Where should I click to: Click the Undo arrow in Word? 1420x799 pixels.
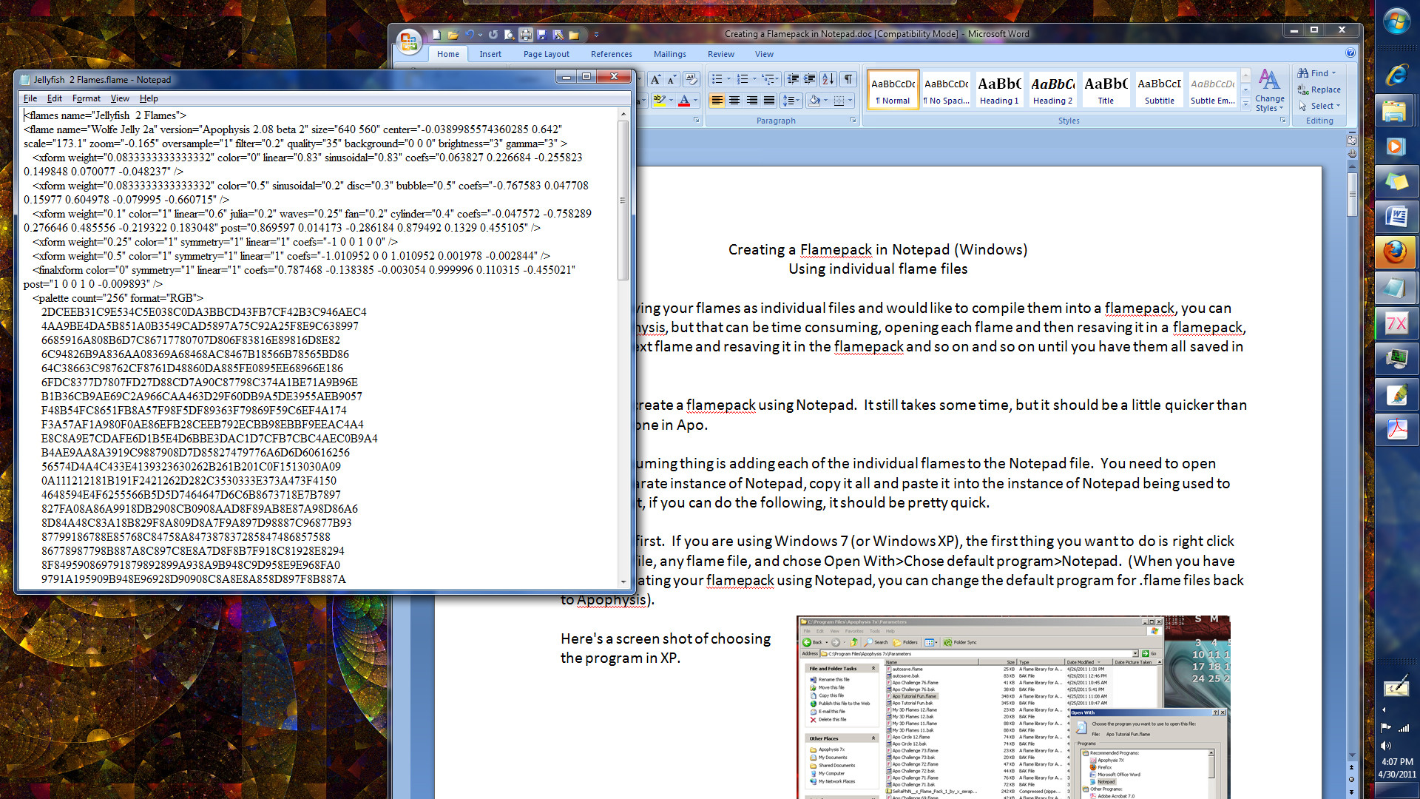pyautogui.click(x=469, y=35)
